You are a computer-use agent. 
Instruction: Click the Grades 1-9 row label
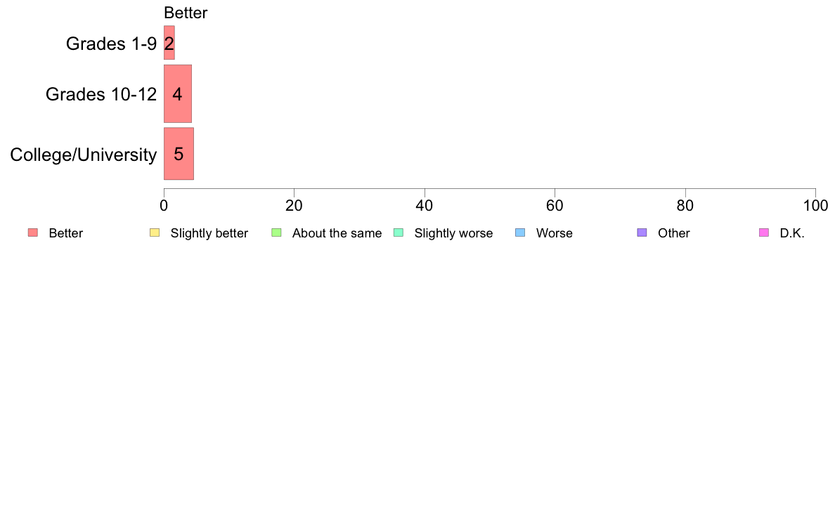pos(111,44)
